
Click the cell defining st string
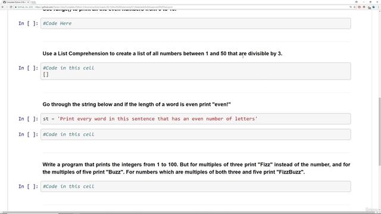[196, 119]
